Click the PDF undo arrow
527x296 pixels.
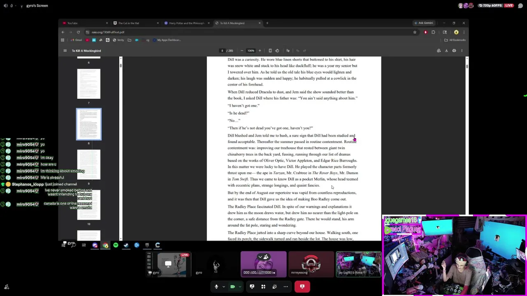tap(298, 51)
